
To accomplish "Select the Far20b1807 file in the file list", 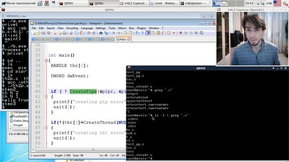I will pos(19,117).
